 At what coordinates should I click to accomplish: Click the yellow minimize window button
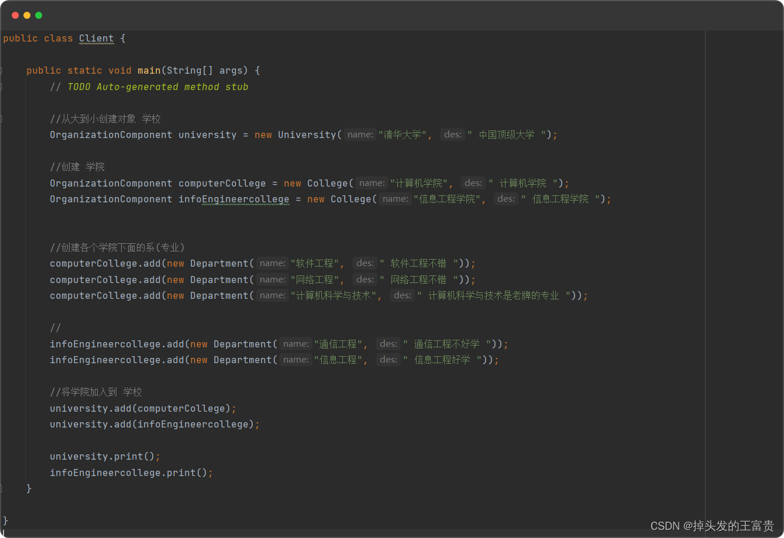pyautogui.click(x=27, y=15)
